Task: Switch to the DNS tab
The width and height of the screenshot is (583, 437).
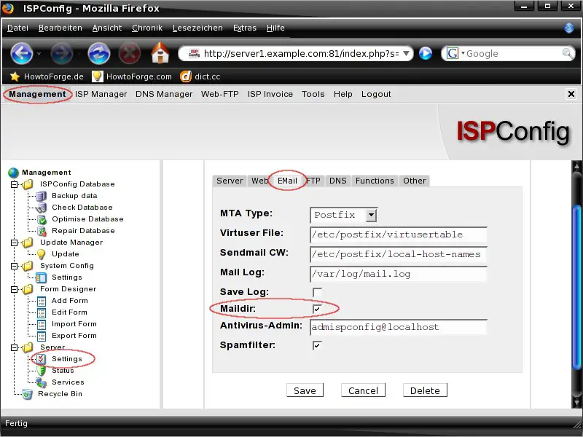Action: (337, 181)
